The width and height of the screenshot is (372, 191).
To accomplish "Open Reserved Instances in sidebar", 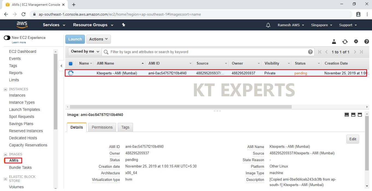I will tap(26, 131).
